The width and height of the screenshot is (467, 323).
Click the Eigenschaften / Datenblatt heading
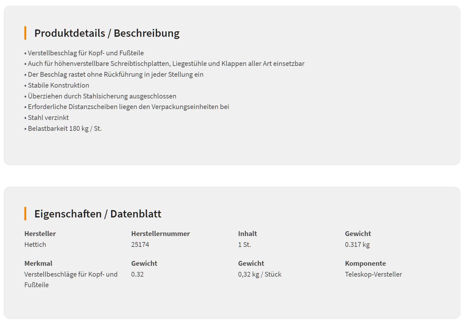98,214
